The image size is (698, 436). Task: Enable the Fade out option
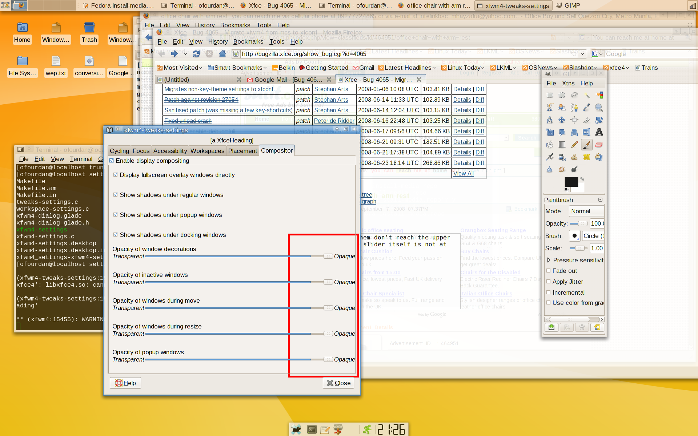tap(549, 271)
